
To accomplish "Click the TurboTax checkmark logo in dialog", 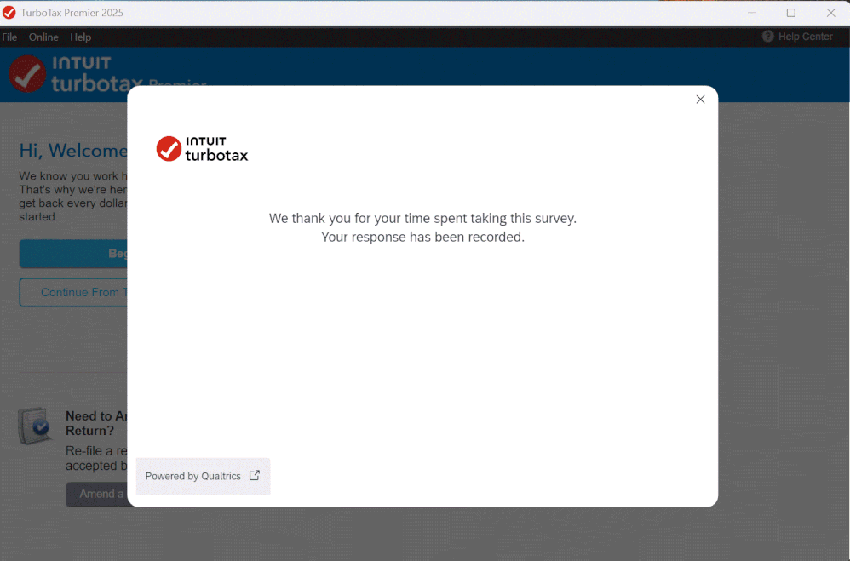I will [169, 148].
